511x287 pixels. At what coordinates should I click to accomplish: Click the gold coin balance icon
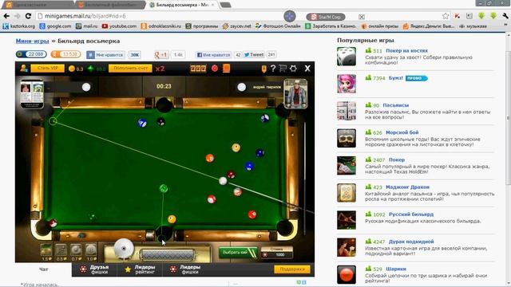72,69
